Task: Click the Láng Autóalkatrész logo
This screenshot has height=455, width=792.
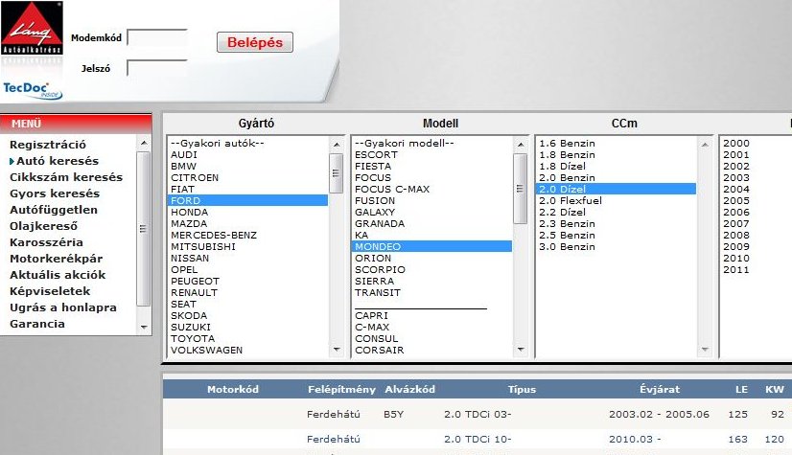Action: pos(32,28)
